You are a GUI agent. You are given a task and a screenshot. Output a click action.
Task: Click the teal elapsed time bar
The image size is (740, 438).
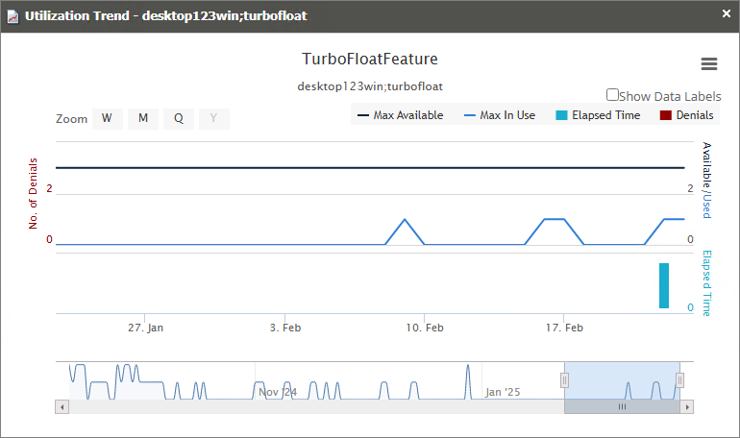[664, 285]
